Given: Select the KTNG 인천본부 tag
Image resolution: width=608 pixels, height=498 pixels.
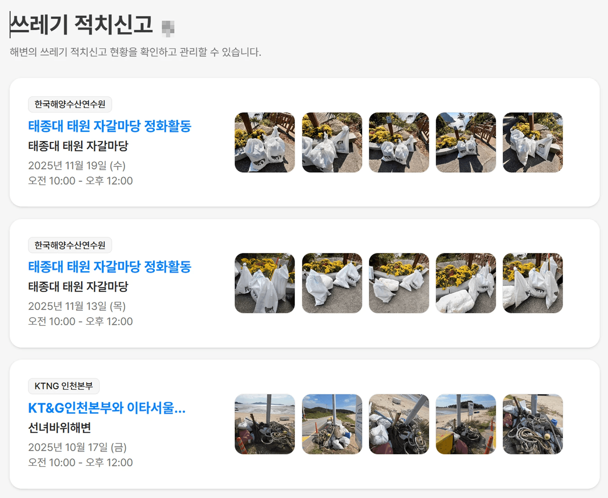Looking at the screenshot, I should (x=64, y=386).
